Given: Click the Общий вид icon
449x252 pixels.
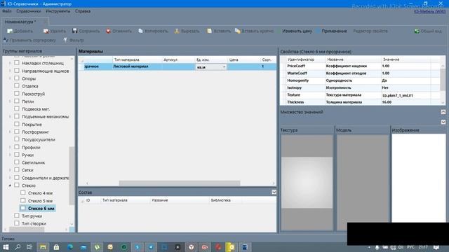Looking at the screenshot, I should tap(417, 31).
